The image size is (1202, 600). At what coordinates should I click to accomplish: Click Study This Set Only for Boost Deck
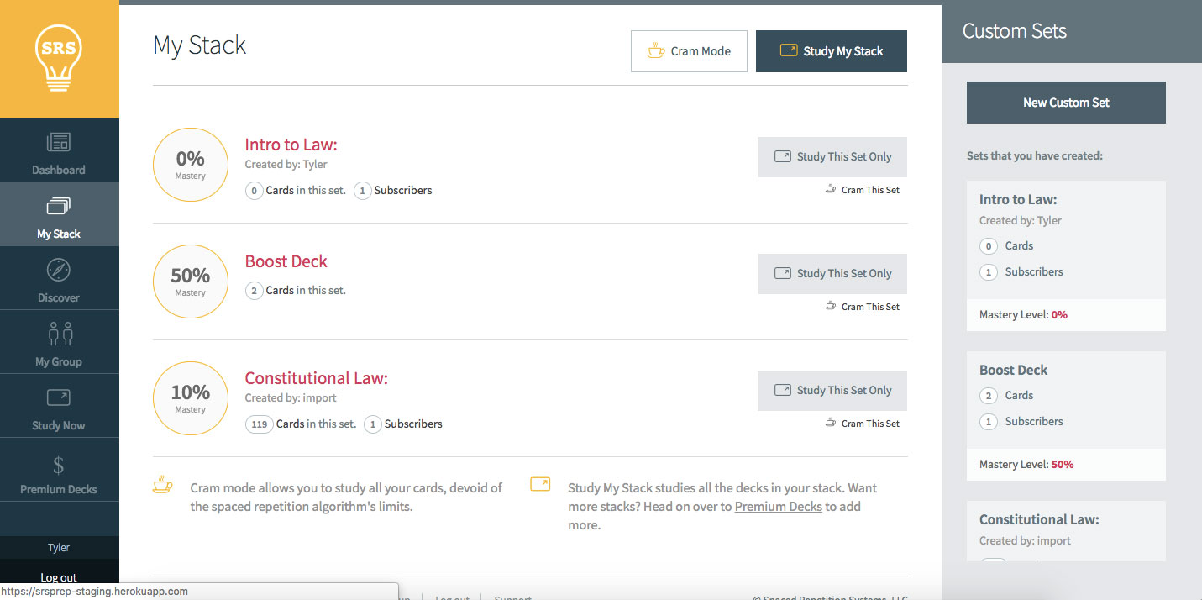point(832,273)
